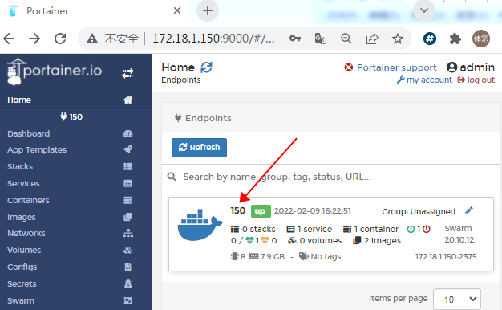
Task: Click the 150 endpoint plug label in sidebar
Action: pos(71,116)
